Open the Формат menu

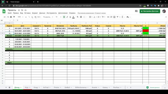coord(35,13)
